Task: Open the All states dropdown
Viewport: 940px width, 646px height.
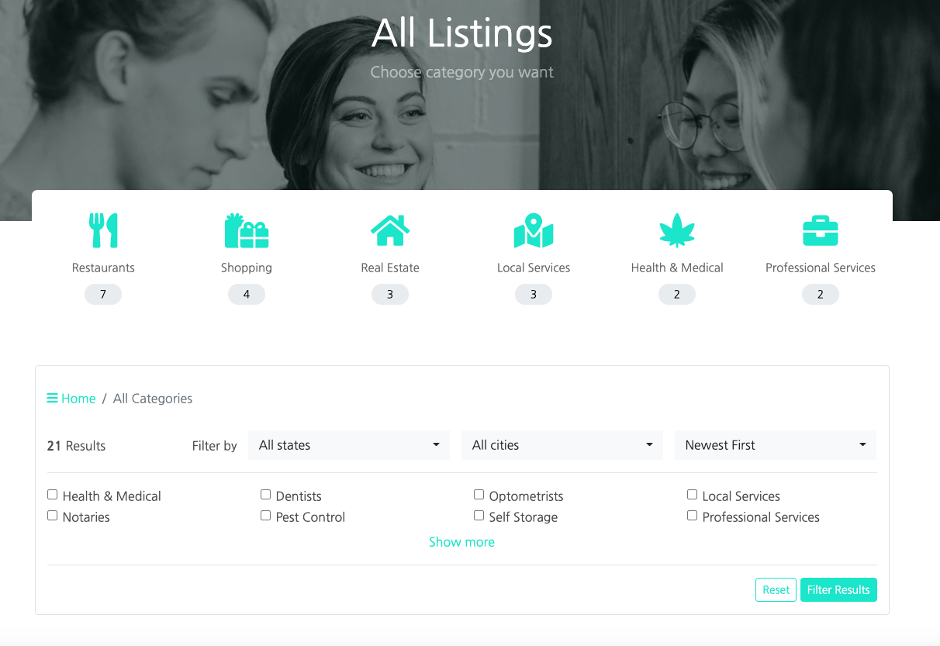Action: (x=349, y=445)
